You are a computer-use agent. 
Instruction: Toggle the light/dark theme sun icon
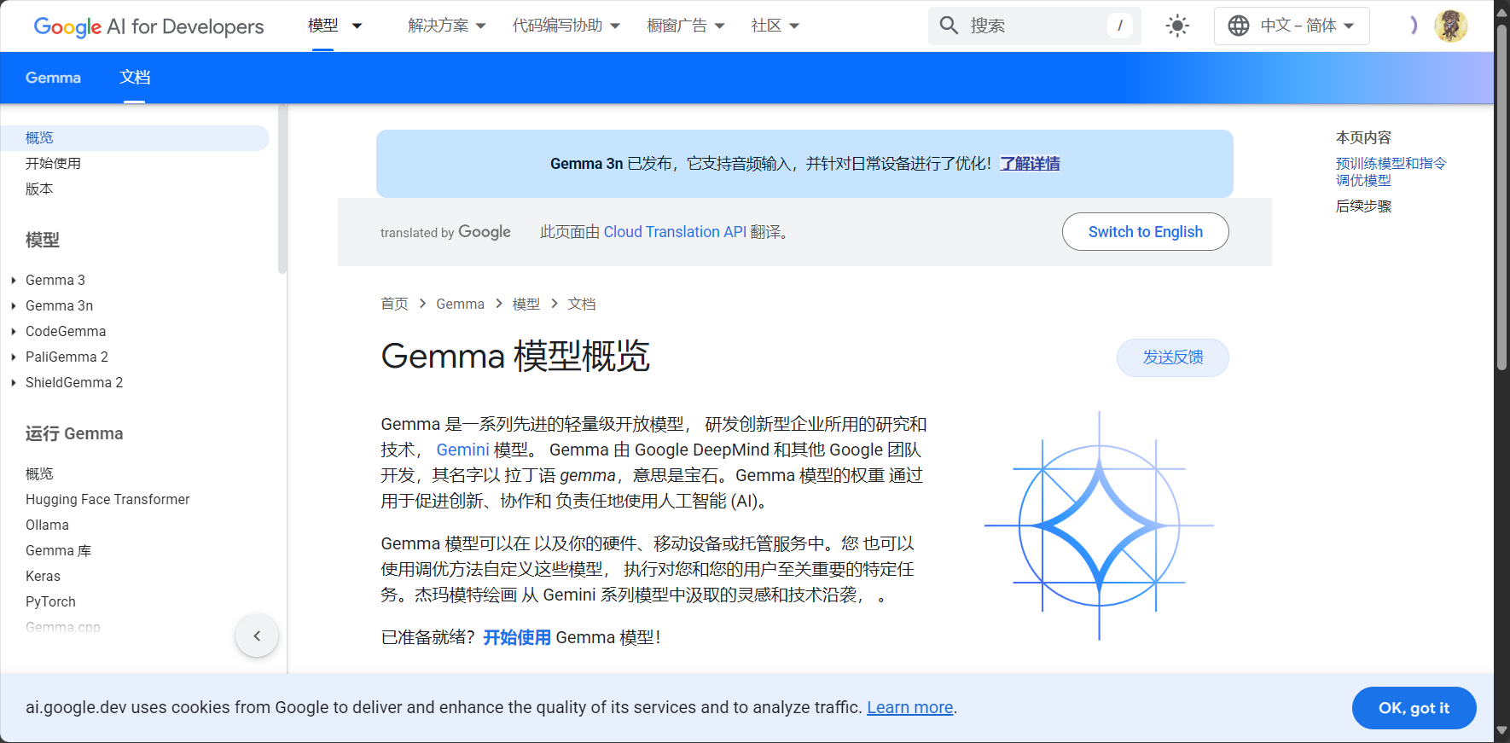[x=1177, y=26]
